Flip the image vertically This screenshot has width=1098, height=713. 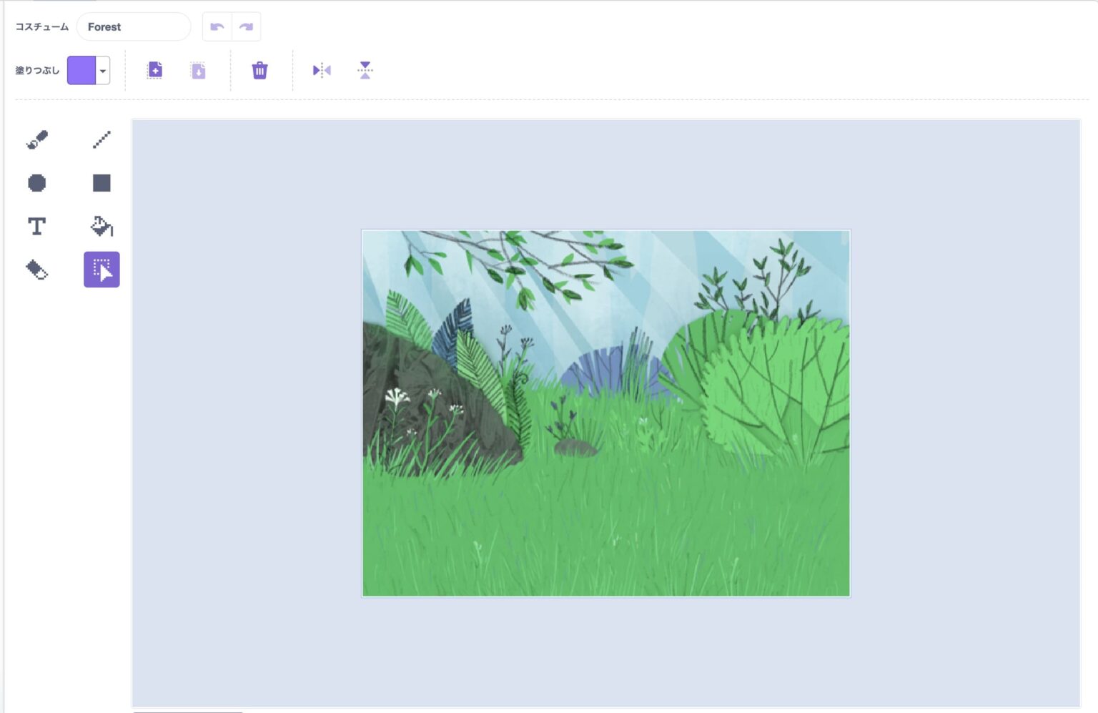click(365, 70)
